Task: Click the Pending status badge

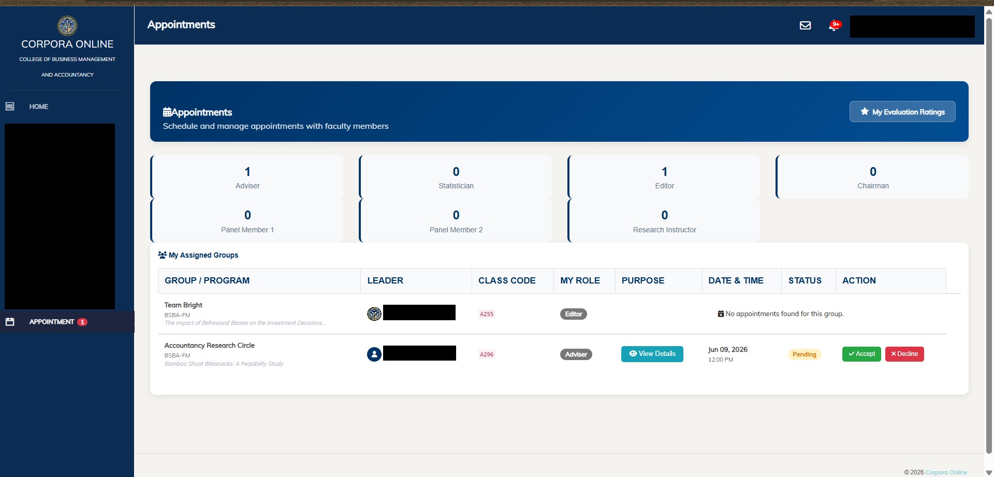Action: click(804, 354)
